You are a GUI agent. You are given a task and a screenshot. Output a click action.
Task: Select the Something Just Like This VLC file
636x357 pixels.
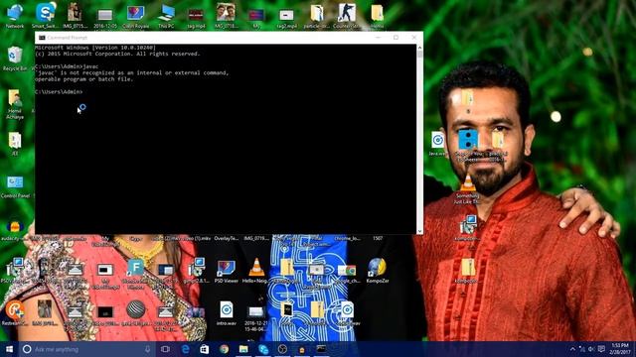(467, 189)
